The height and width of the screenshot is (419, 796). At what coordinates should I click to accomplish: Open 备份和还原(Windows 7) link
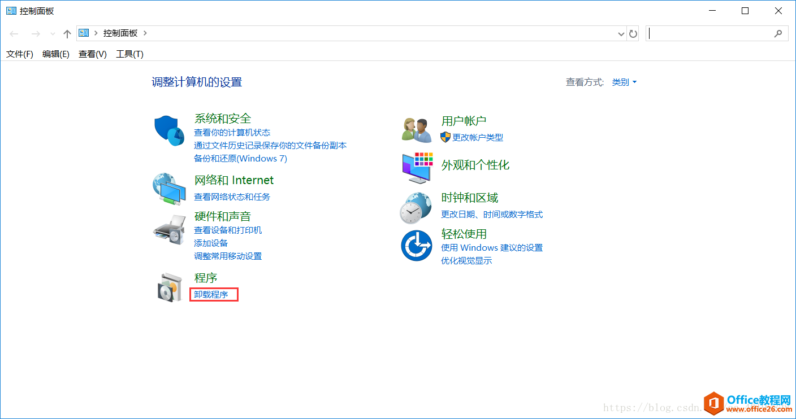tap(240, 159)
